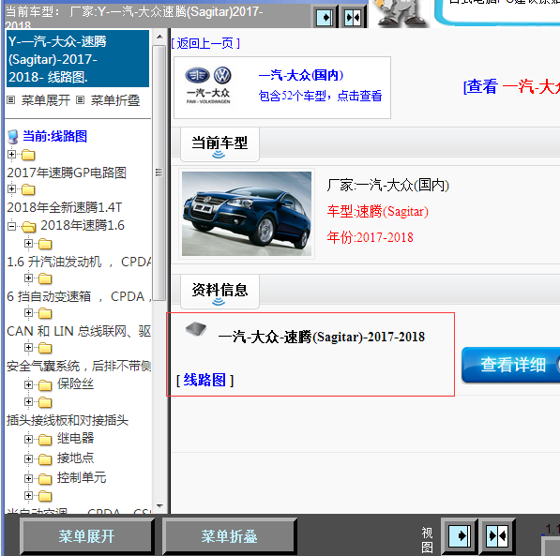Click the folder icon of 2018年全新速腾1.4T
The height and width of the screenshot is (556, 560).
(28, 189)
